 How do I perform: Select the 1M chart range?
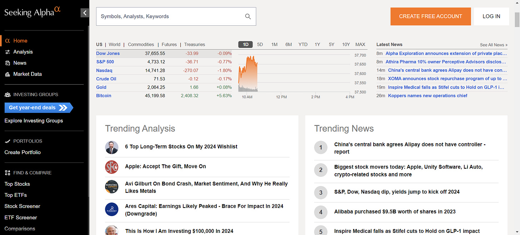click(x=274, y=45)
